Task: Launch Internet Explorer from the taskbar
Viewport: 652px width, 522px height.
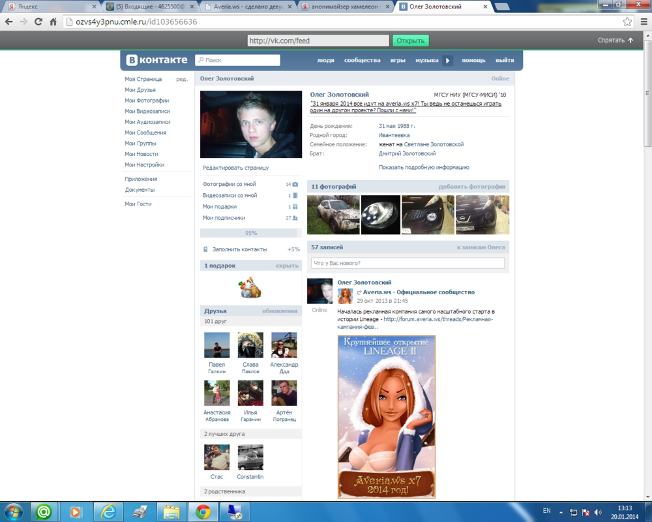Action: (107, 512)
